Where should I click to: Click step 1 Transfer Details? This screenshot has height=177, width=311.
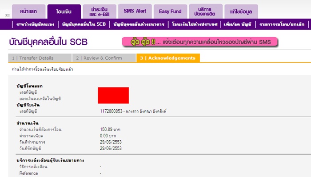(x=40, y=58)
